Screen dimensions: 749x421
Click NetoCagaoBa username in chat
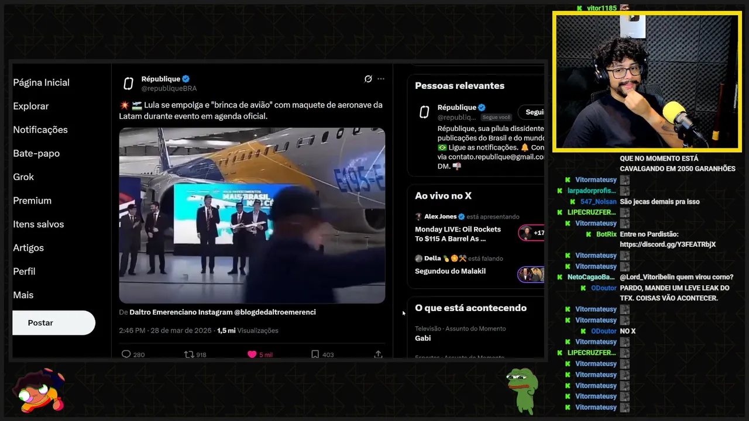[x=591, y=277]
